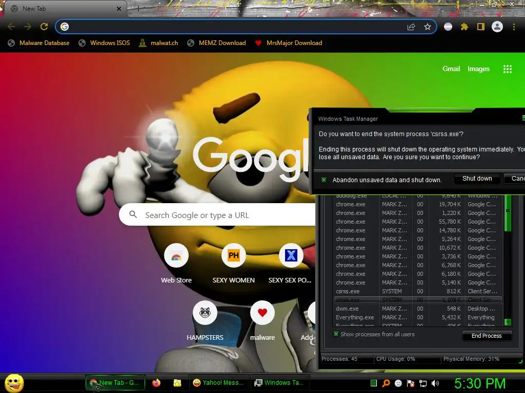This screenshot has height=393, width=525.
Task: Open a new tab with plus button
Action: pos(138,9)
